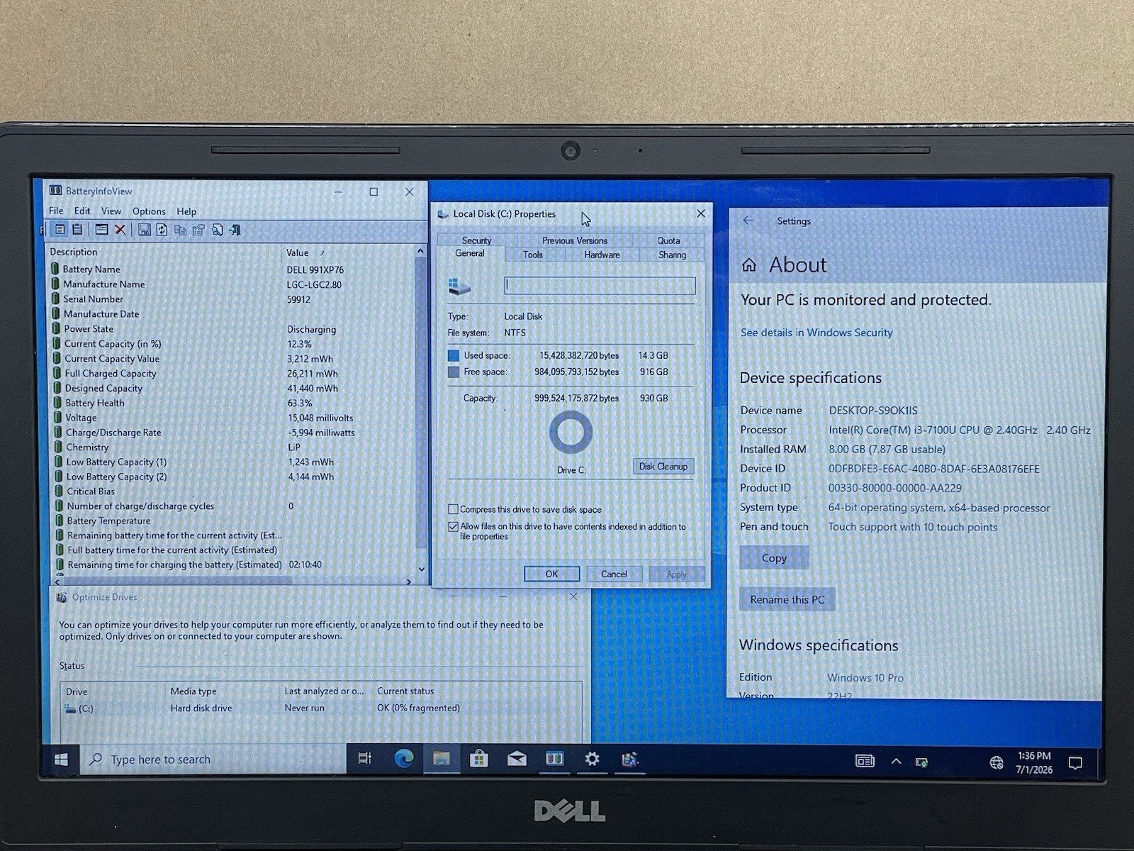Click the horizontal scrollbar right arrow in BatteryInfoView
Image resolution: width=1134 pixels, height=851 pixels.
point(409,582)
